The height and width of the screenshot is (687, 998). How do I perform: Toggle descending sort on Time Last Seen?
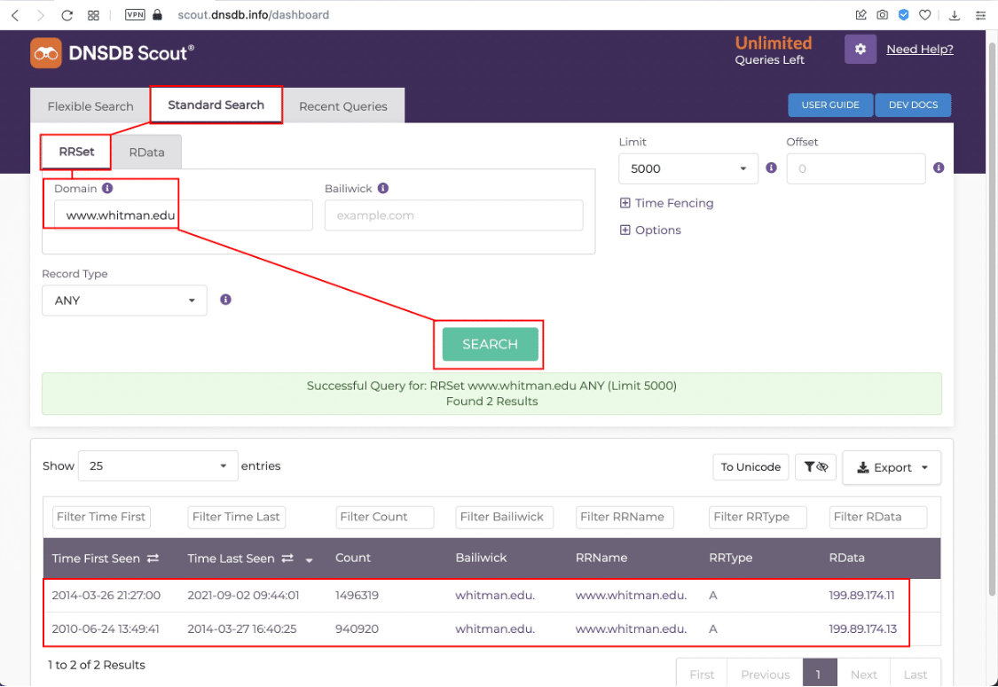(309, 561)
